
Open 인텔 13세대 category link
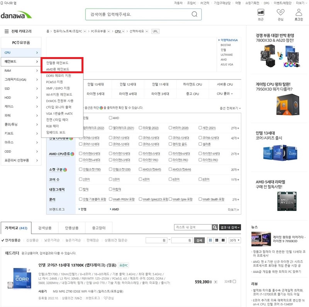click(x=95, y=84)
